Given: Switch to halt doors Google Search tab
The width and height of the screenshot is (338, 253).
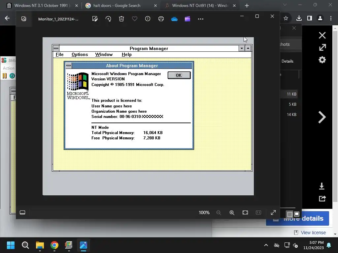Looking at the screenshot, I should [x=121, y=6].
